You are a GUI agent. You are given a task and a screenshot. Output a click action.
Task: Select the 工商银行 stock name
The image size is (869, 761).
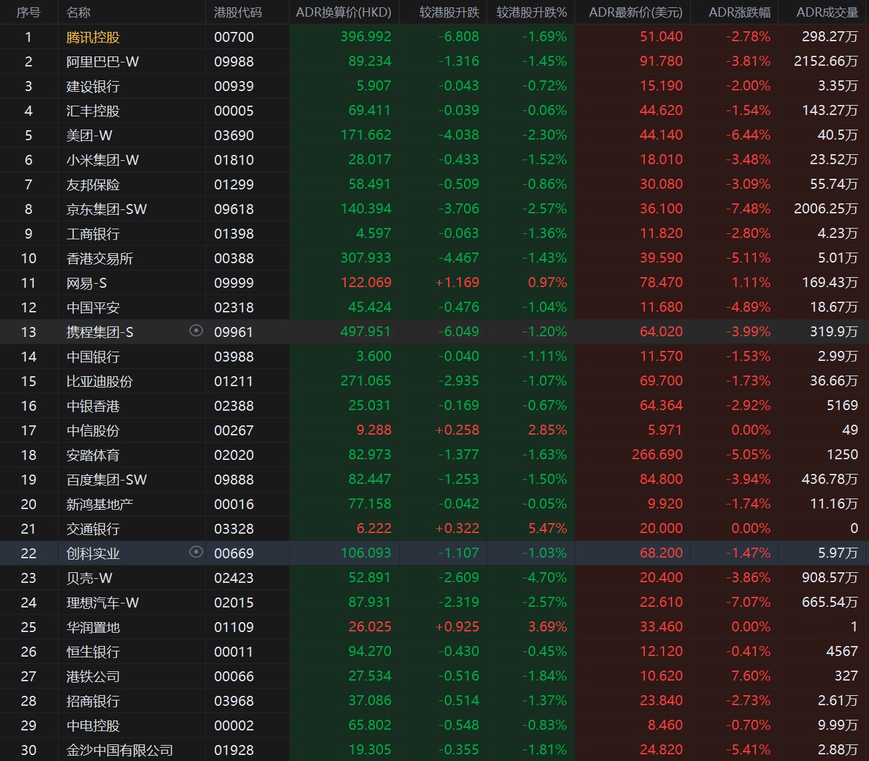pyautogui.click(x=93, y=234)
